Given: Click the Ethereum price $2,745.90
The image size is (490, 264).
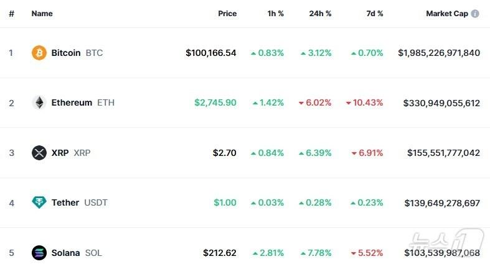Looking at the screenshot, I should click(215, 102).
